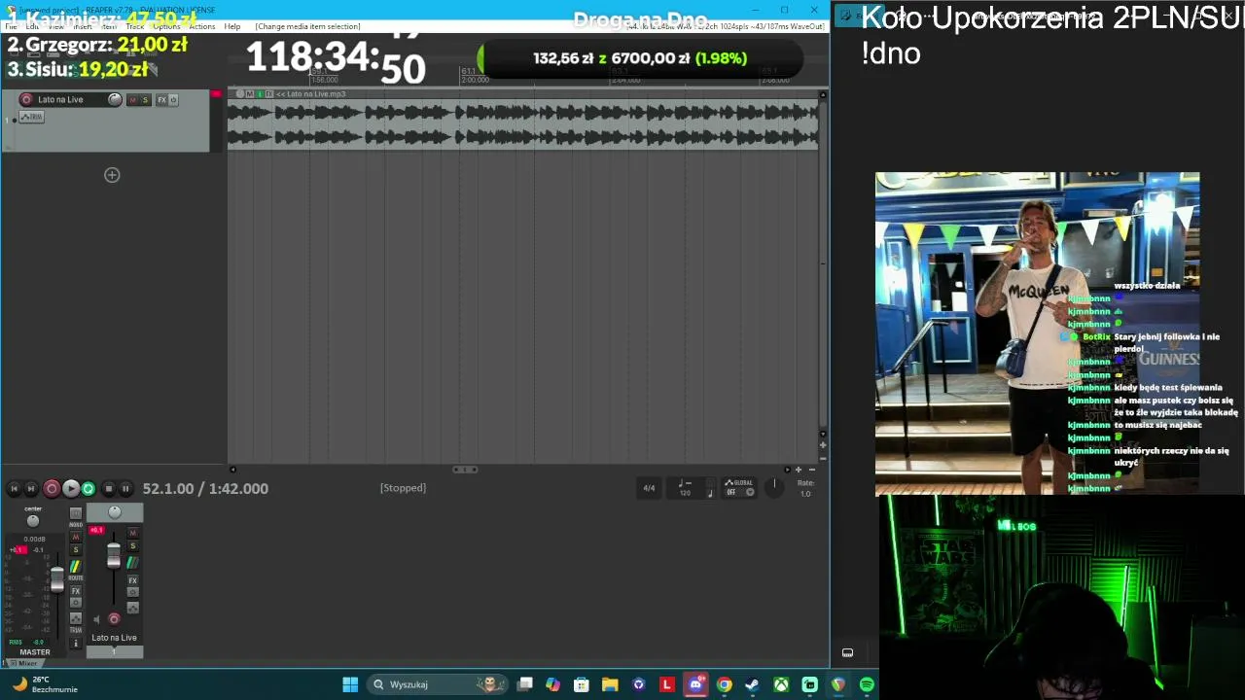Open Spotify from the taskbar
The height and width of the screenshot is (700, 1245).
click(867, 684)
